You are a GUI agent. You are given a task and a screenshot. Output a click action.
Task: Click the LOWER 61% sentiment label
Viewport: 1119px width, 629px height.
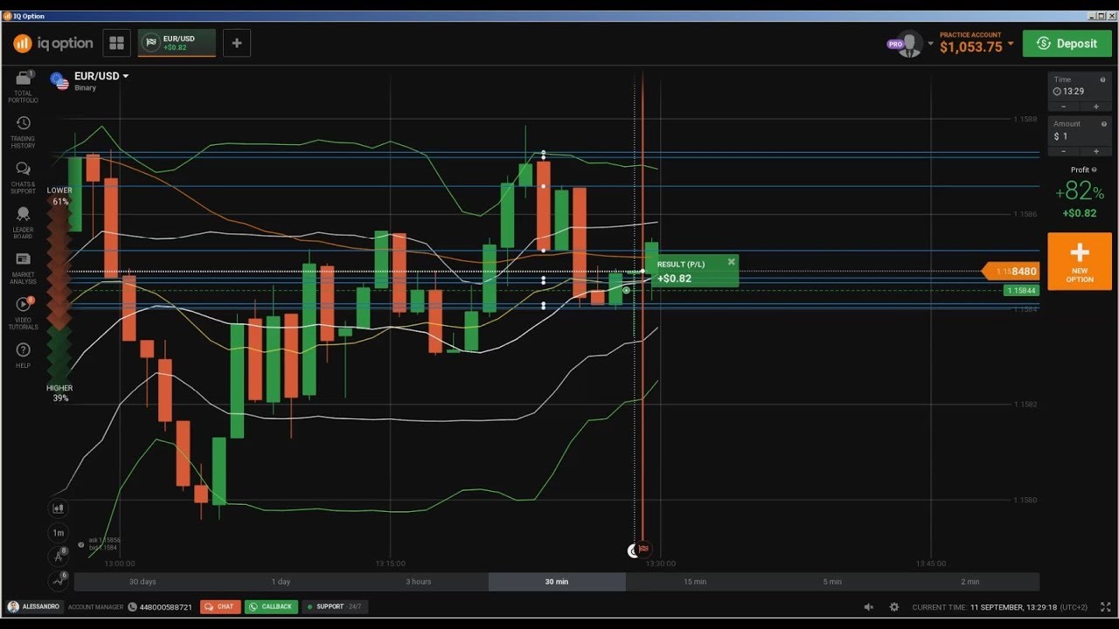pos(59,196)
